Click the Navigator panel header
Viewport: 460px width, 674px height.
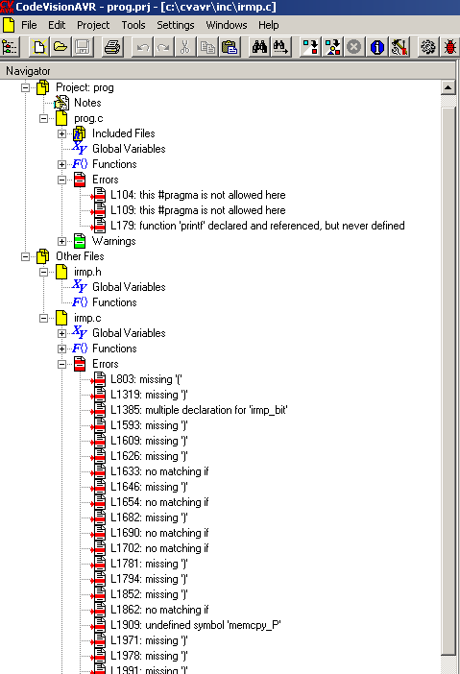tap(228, 71)
